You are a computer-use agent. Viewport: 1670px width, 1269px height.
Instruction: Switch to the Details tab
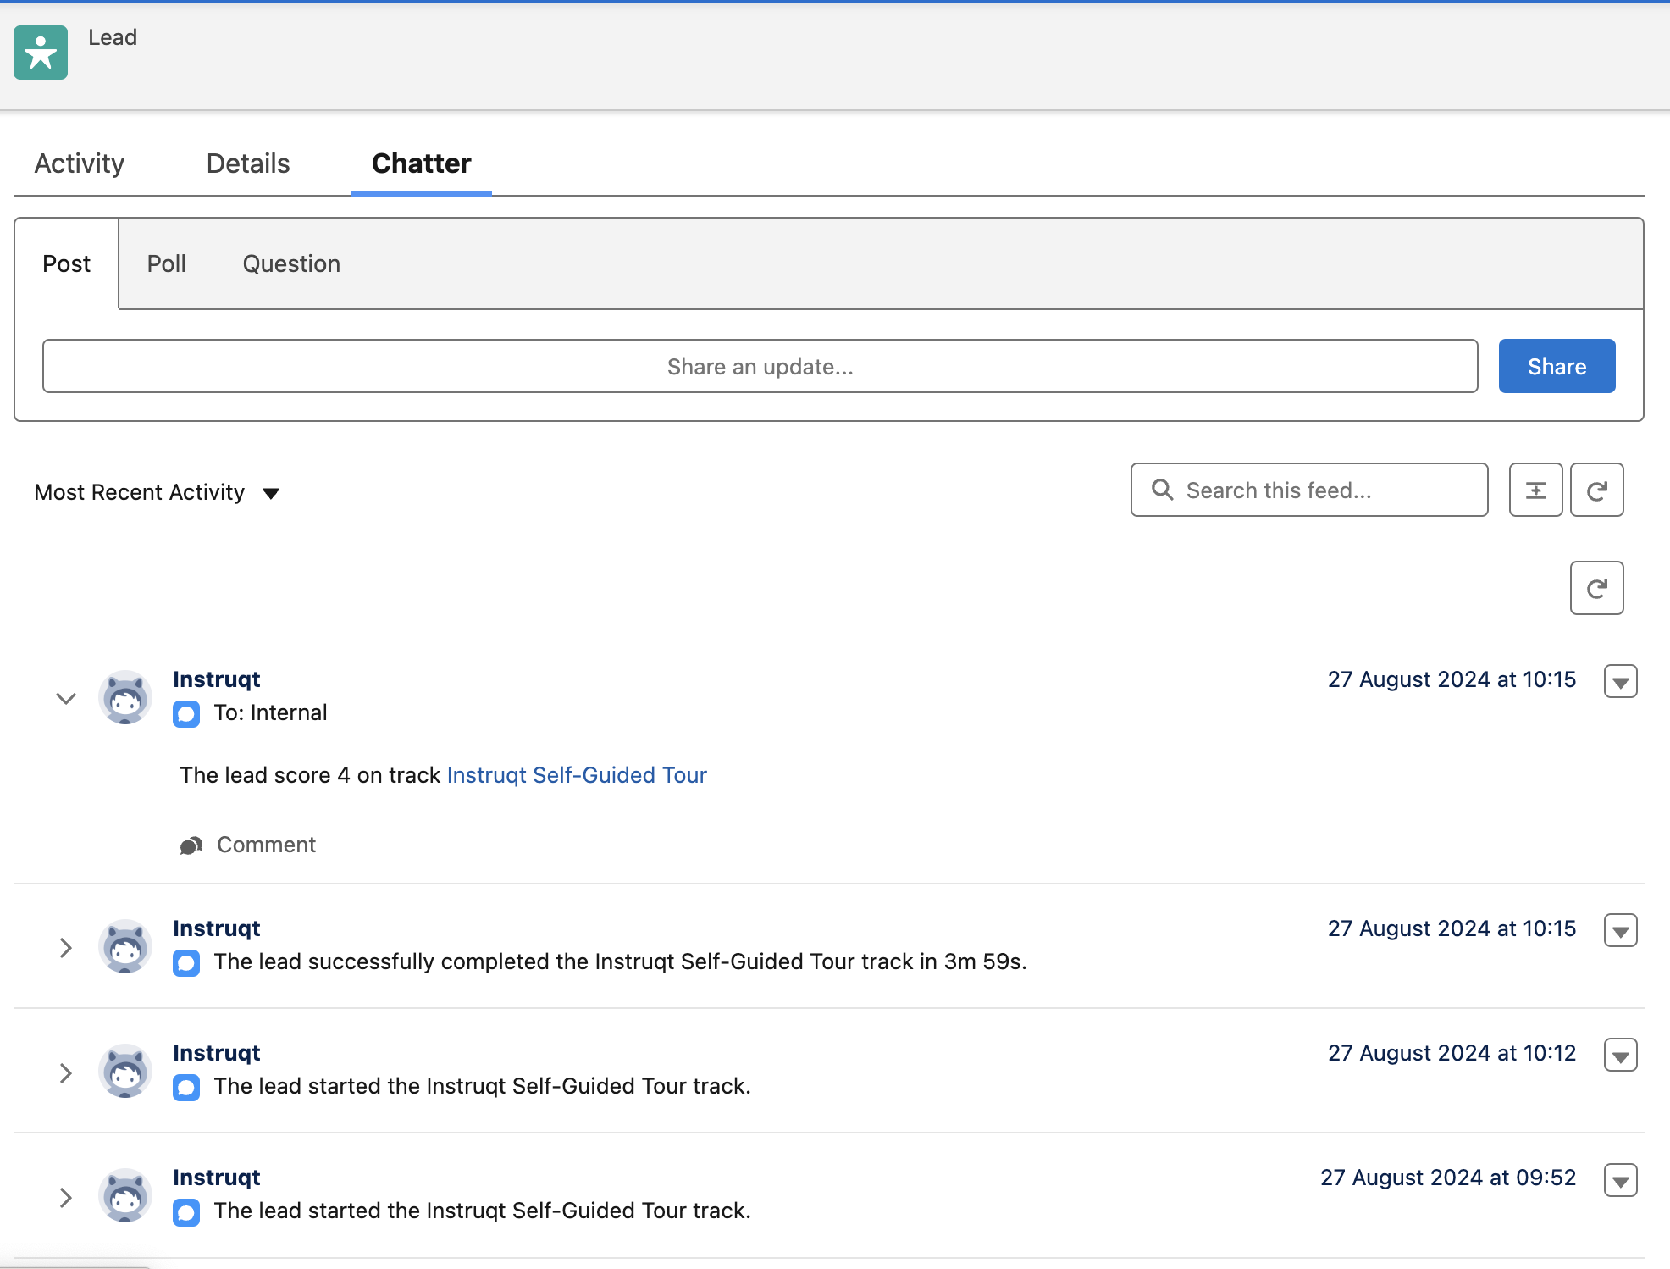pos(248,163)
